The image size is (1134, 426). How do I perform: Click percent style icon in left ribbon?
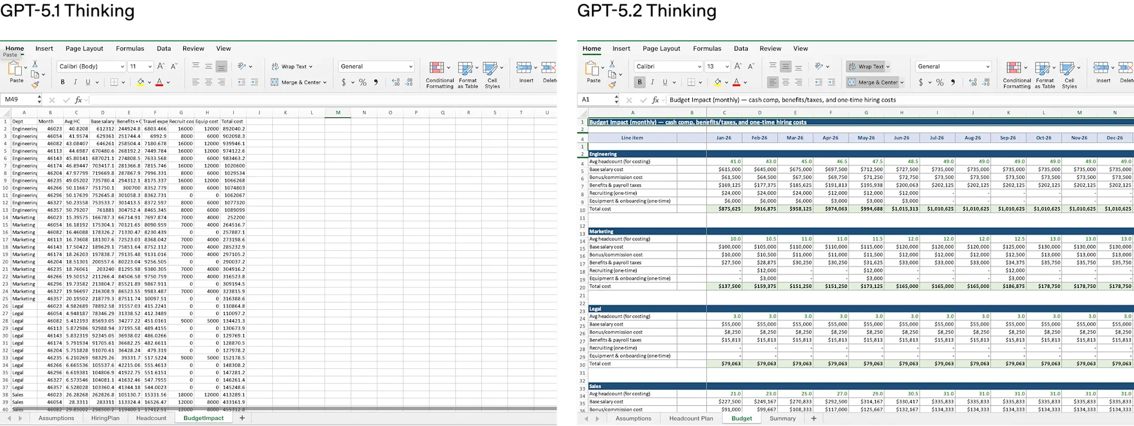[x=363, y=83]
